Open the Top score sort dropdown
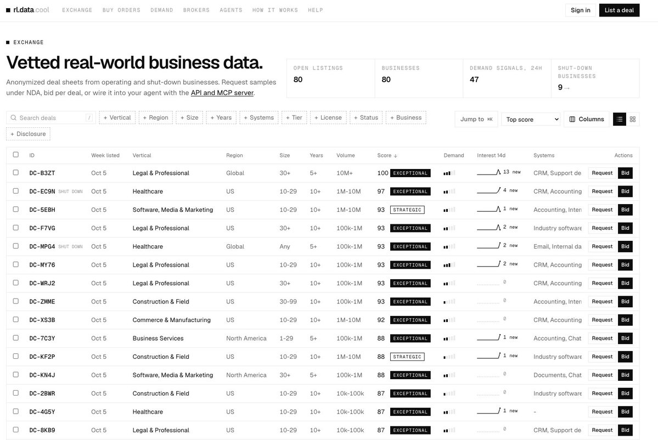This screenshot has width=658, height=440. click(x=531, y=120)
